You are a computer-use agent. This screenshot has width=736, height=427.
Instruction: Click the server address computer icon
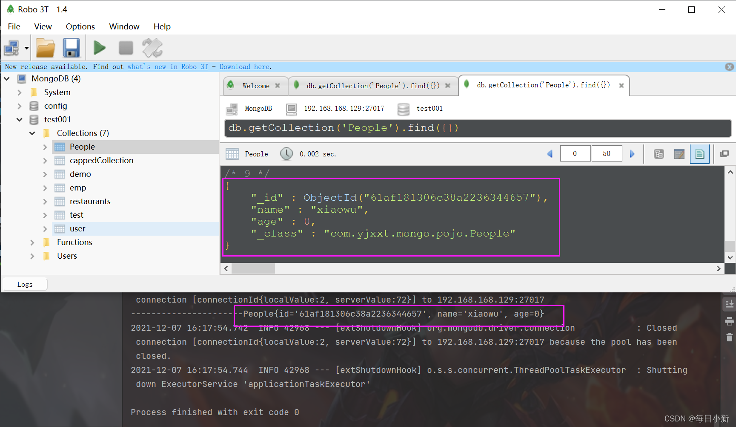click(x=292, y=109)
